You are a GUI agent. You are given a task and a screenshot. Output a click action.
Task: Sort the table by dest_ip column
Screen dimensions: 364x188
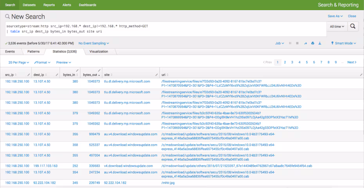click(x=39, y=74)
